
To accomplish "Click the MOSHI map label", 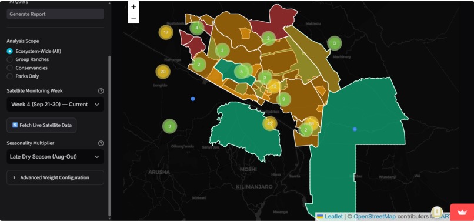I will coord(248,169).
